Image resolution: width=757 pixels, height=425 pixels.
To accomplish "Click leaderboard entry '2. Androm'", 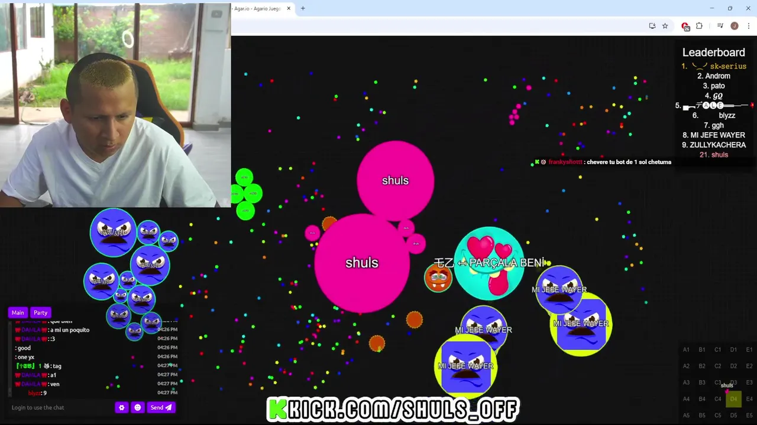I will [714, 76].
